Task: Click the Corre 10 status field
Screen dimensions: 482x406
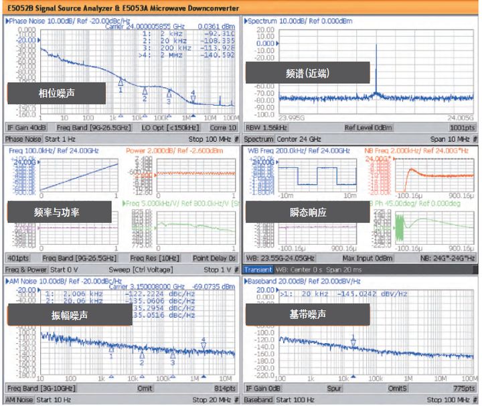Action: point(223,128)
